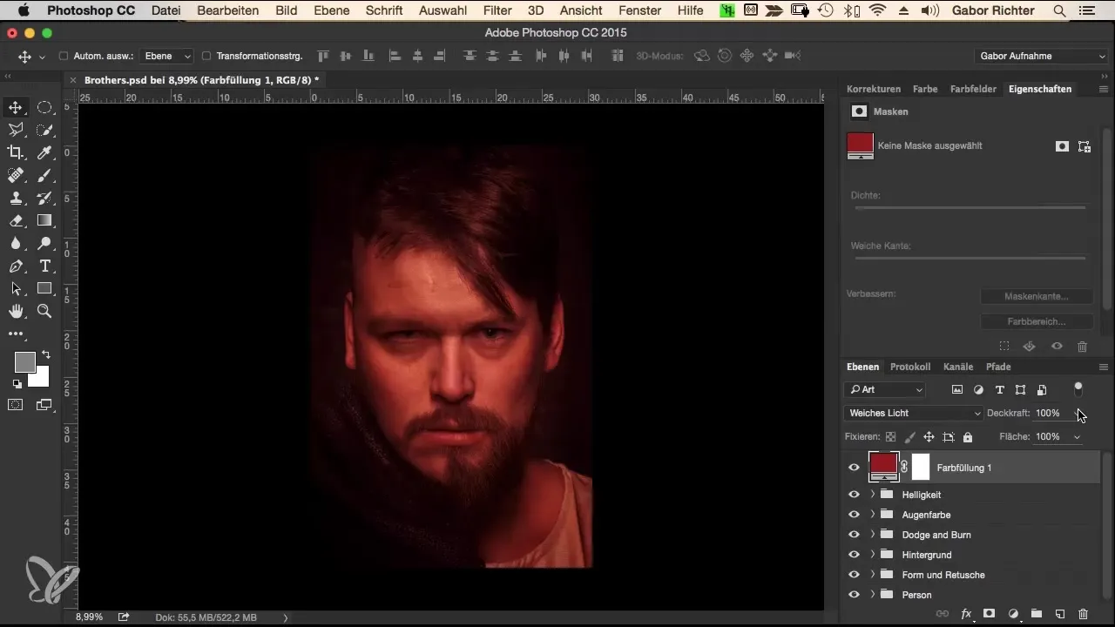Enable Transformationsstrg. checkbox

point(206,56)
